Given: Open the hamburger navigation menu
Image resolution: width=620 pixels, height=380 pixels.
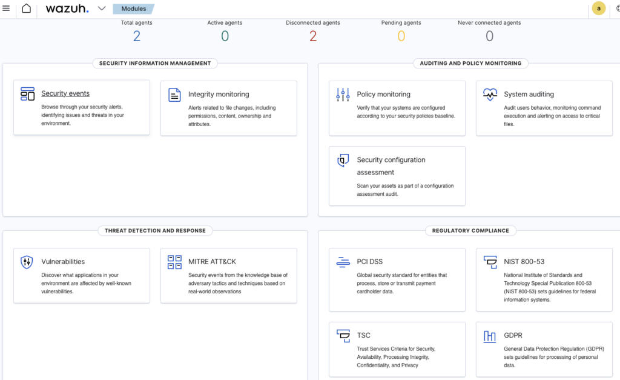Looking at the screenshot, I should point(6,8).
